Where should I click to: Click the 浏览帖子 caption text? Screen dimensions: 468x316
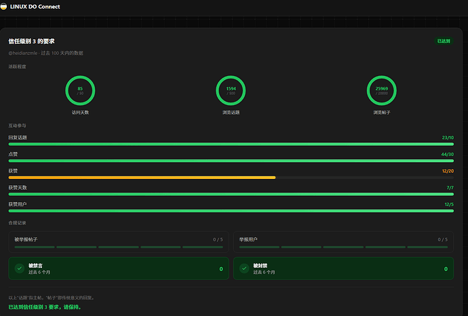pos(382,113)
